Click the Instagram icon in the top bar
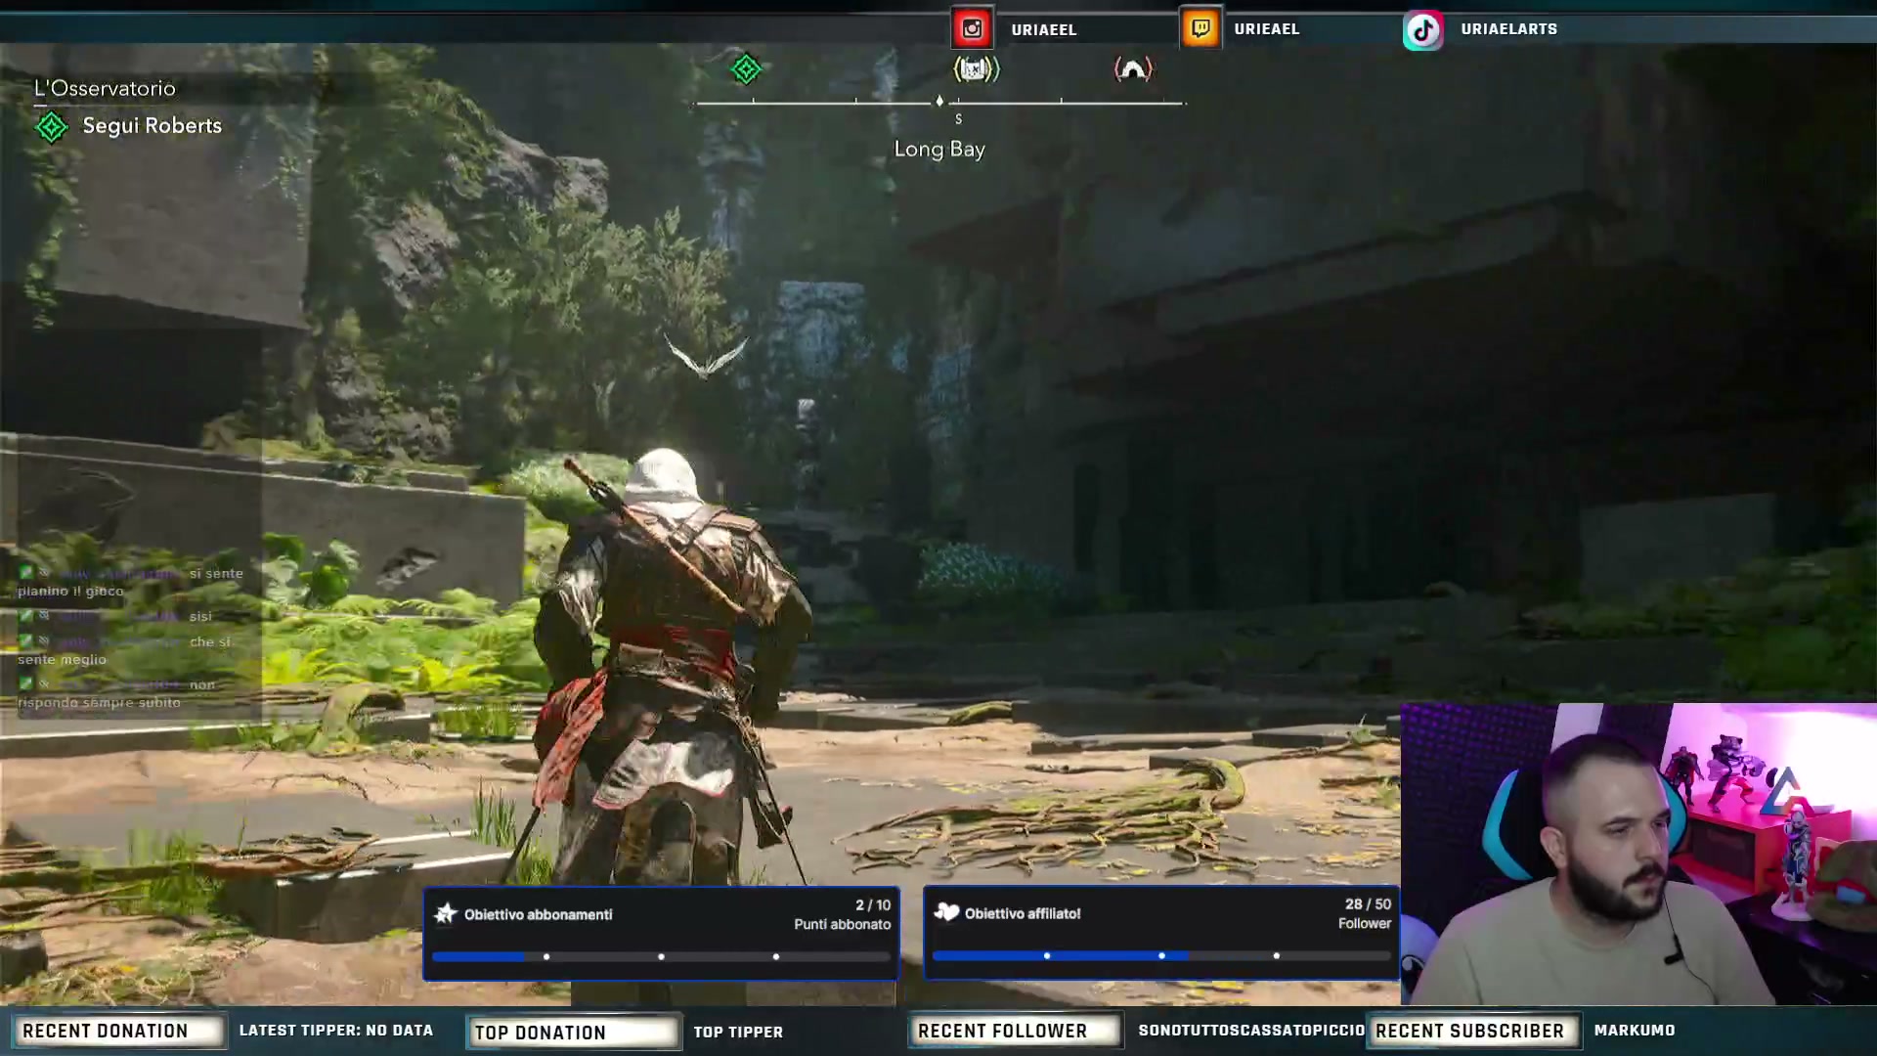1877x1056 pixels. (972, 29)
